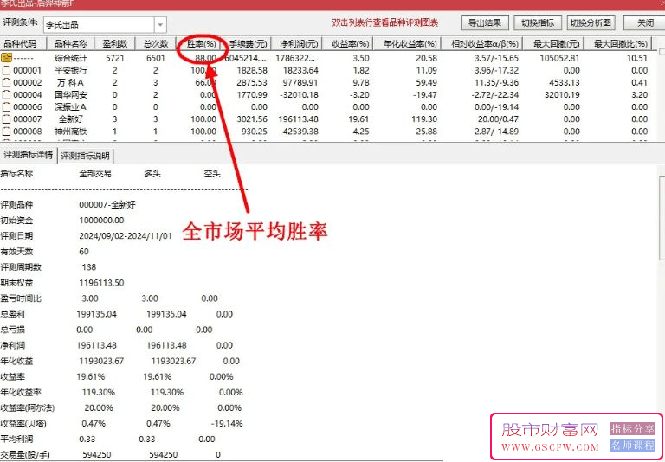Image resolution: width=665 pixels, height=462 pixels.
Task: Click the icon beside code 000002
Action: point(6,83)
